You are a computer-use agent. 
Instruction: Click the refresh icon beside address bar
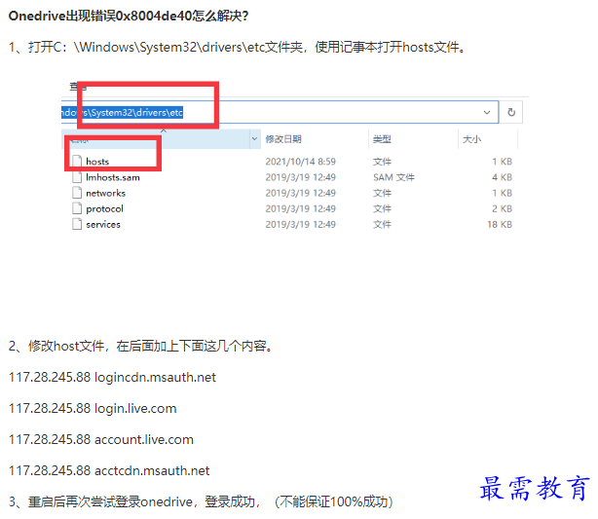pyautogui.click(x=511, y=112)
